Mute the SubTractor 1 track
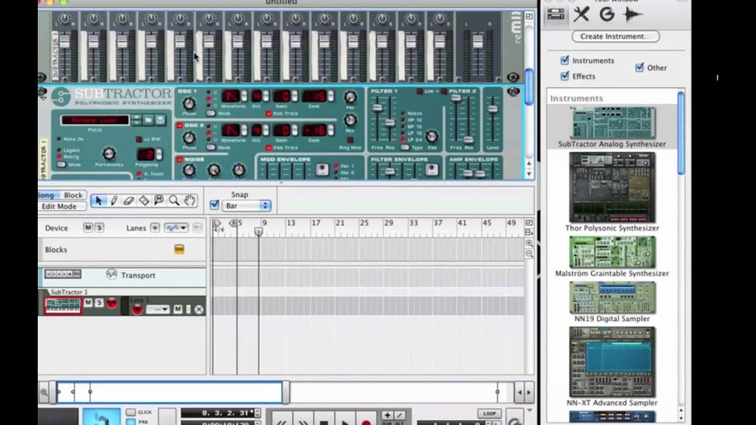Screen dimensions: 756x425 [88, 303]
